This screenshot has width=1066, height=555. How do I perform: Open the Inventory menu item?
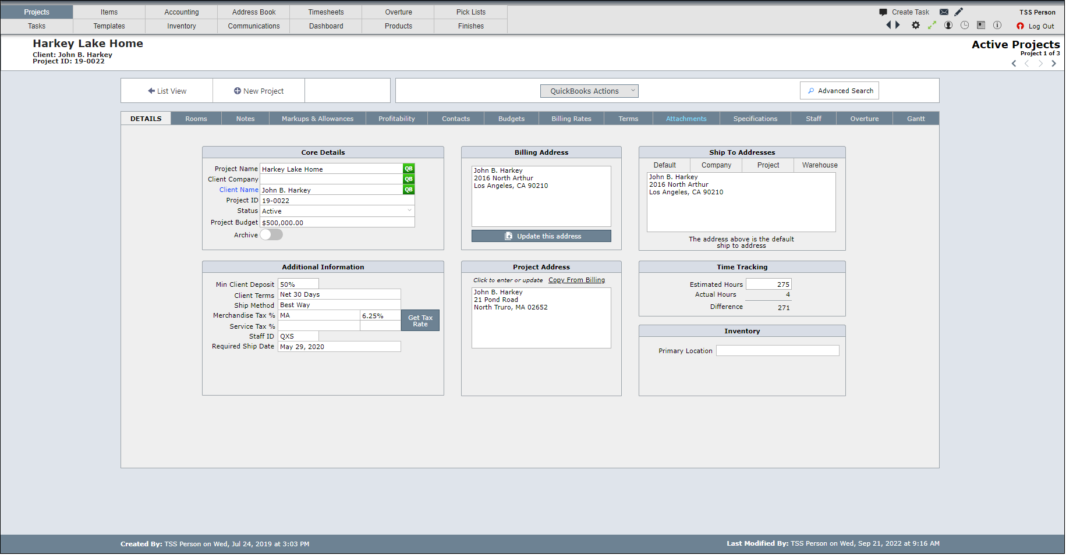click(x=182, y=26)
